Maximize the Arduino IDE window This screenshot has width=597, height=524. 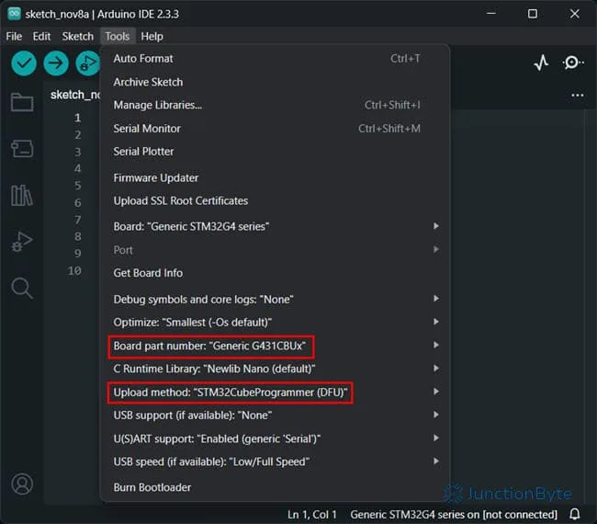pos(533,14)
